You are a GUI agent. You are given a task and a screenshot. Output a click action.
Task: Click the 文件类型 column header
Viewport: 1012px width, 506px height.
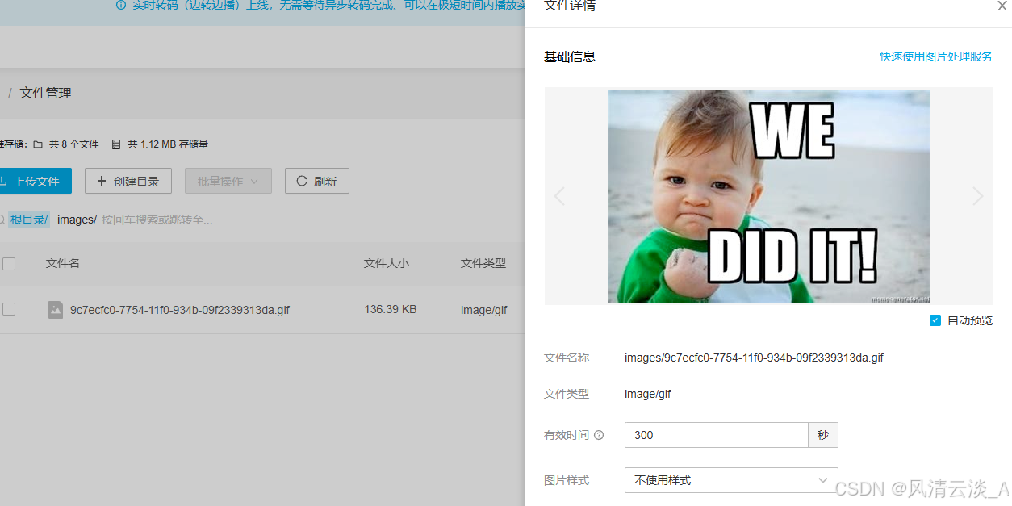point(483,263)
